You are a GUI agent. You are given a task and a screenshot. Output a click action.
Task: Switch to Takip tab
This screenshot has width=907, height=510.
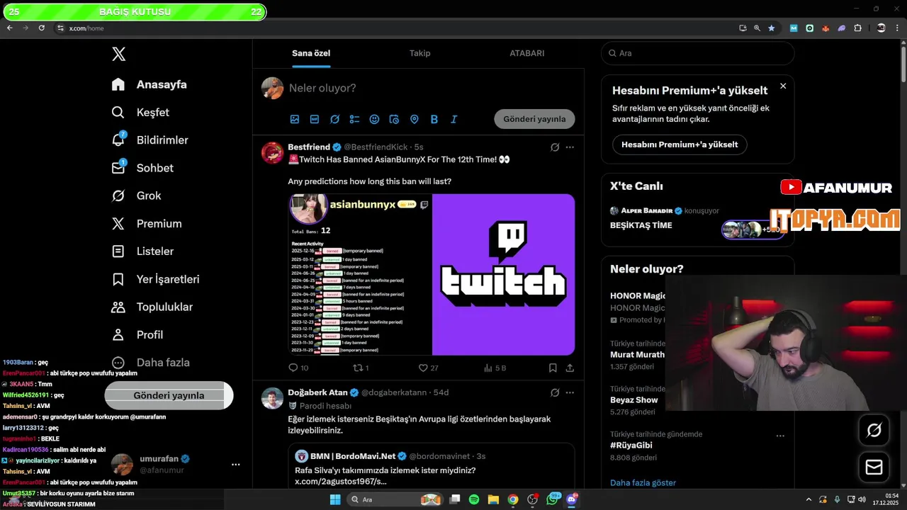tap(419, 53)
